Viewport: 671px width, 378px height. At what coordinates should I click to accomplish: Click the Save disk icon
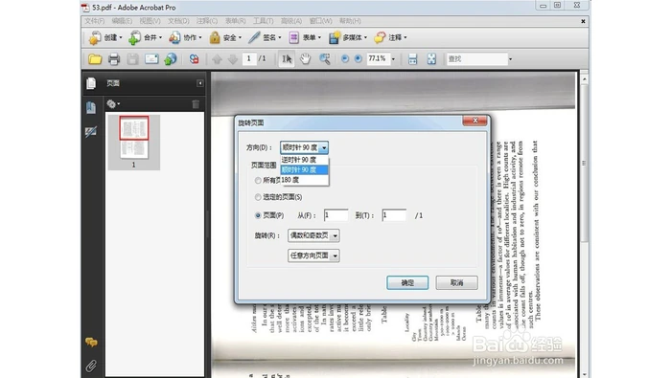click(x=132, y=59)
